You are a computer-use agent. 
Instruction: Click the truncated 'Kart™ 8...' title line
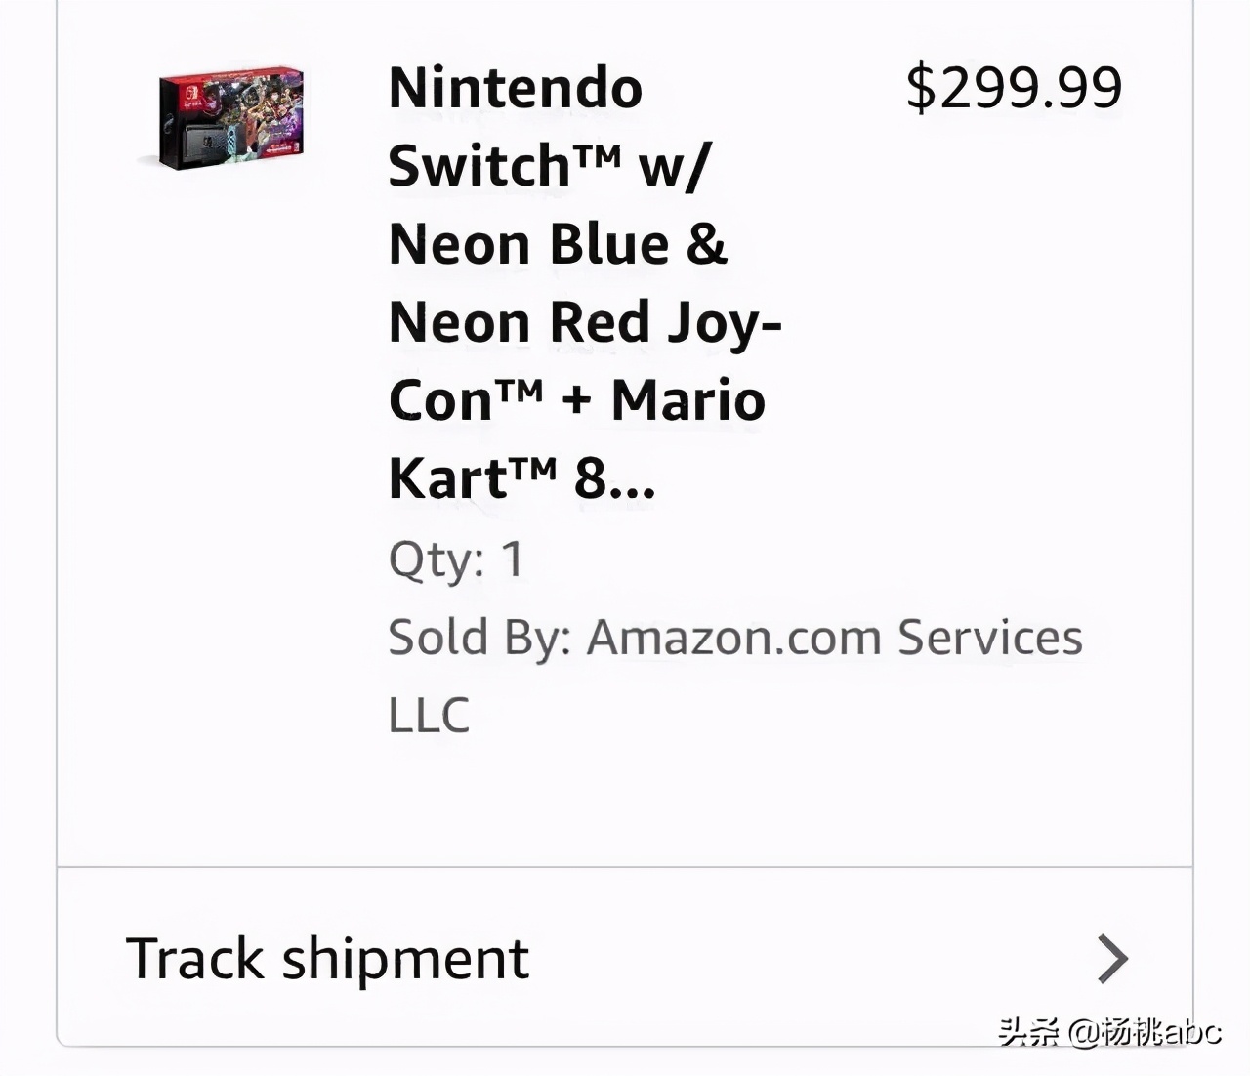coord(521,478)
